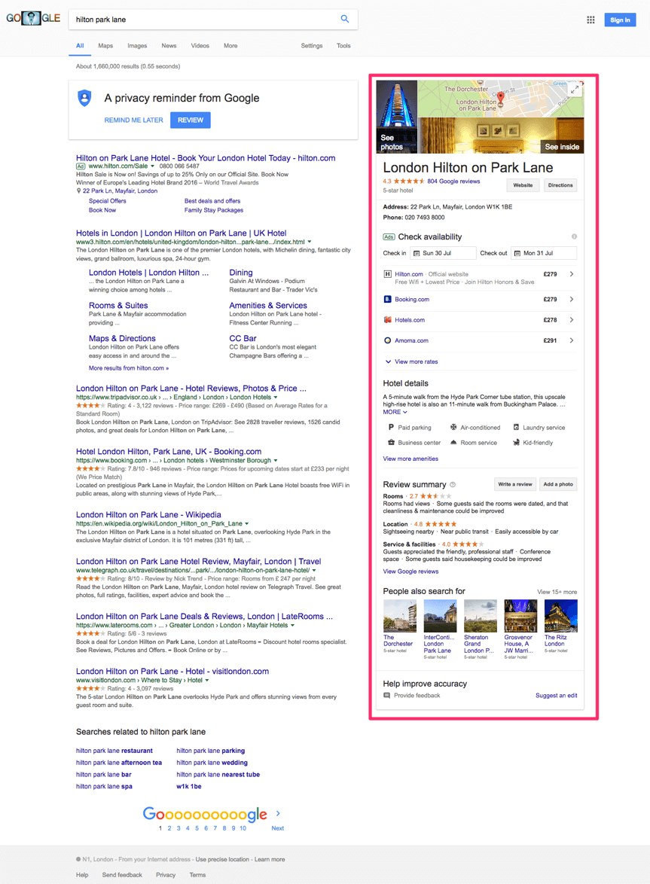The height and width of the screenshot is (884, 650).
Task: Switch to the Videos tab
Action: pos(200,46)
